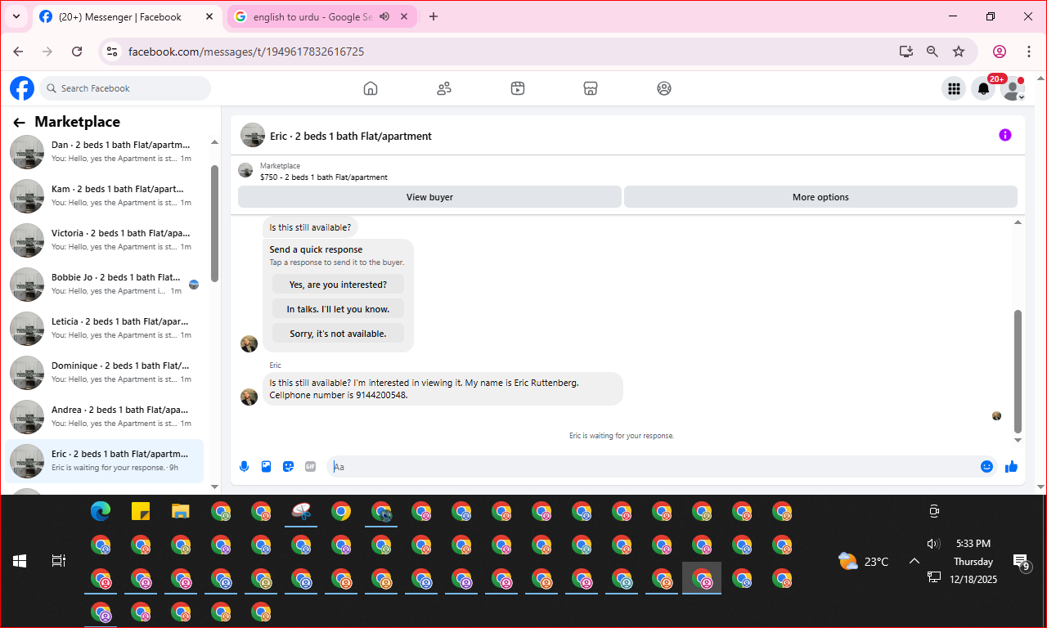Close the english to urdu tab

click(404, 16)
